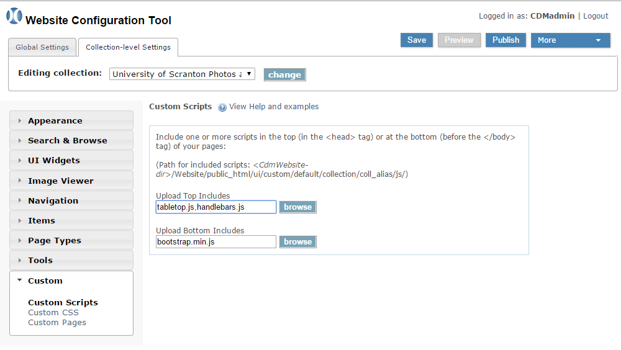The image size is (621, 350).
Task: Log out via Logout link
Action: click(x=596, y=16)
